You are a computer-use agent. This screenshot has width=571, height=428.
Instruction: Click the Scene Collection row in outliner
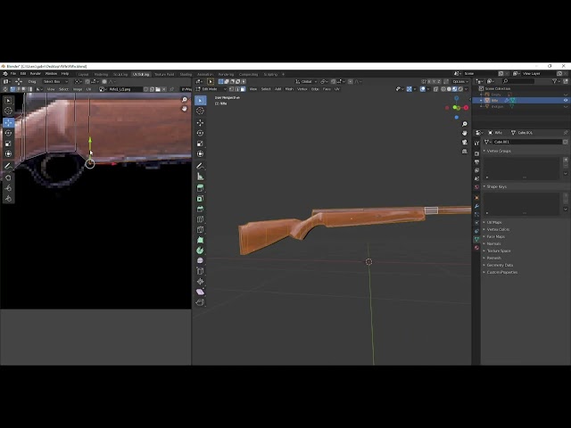[x=498, y=88]
